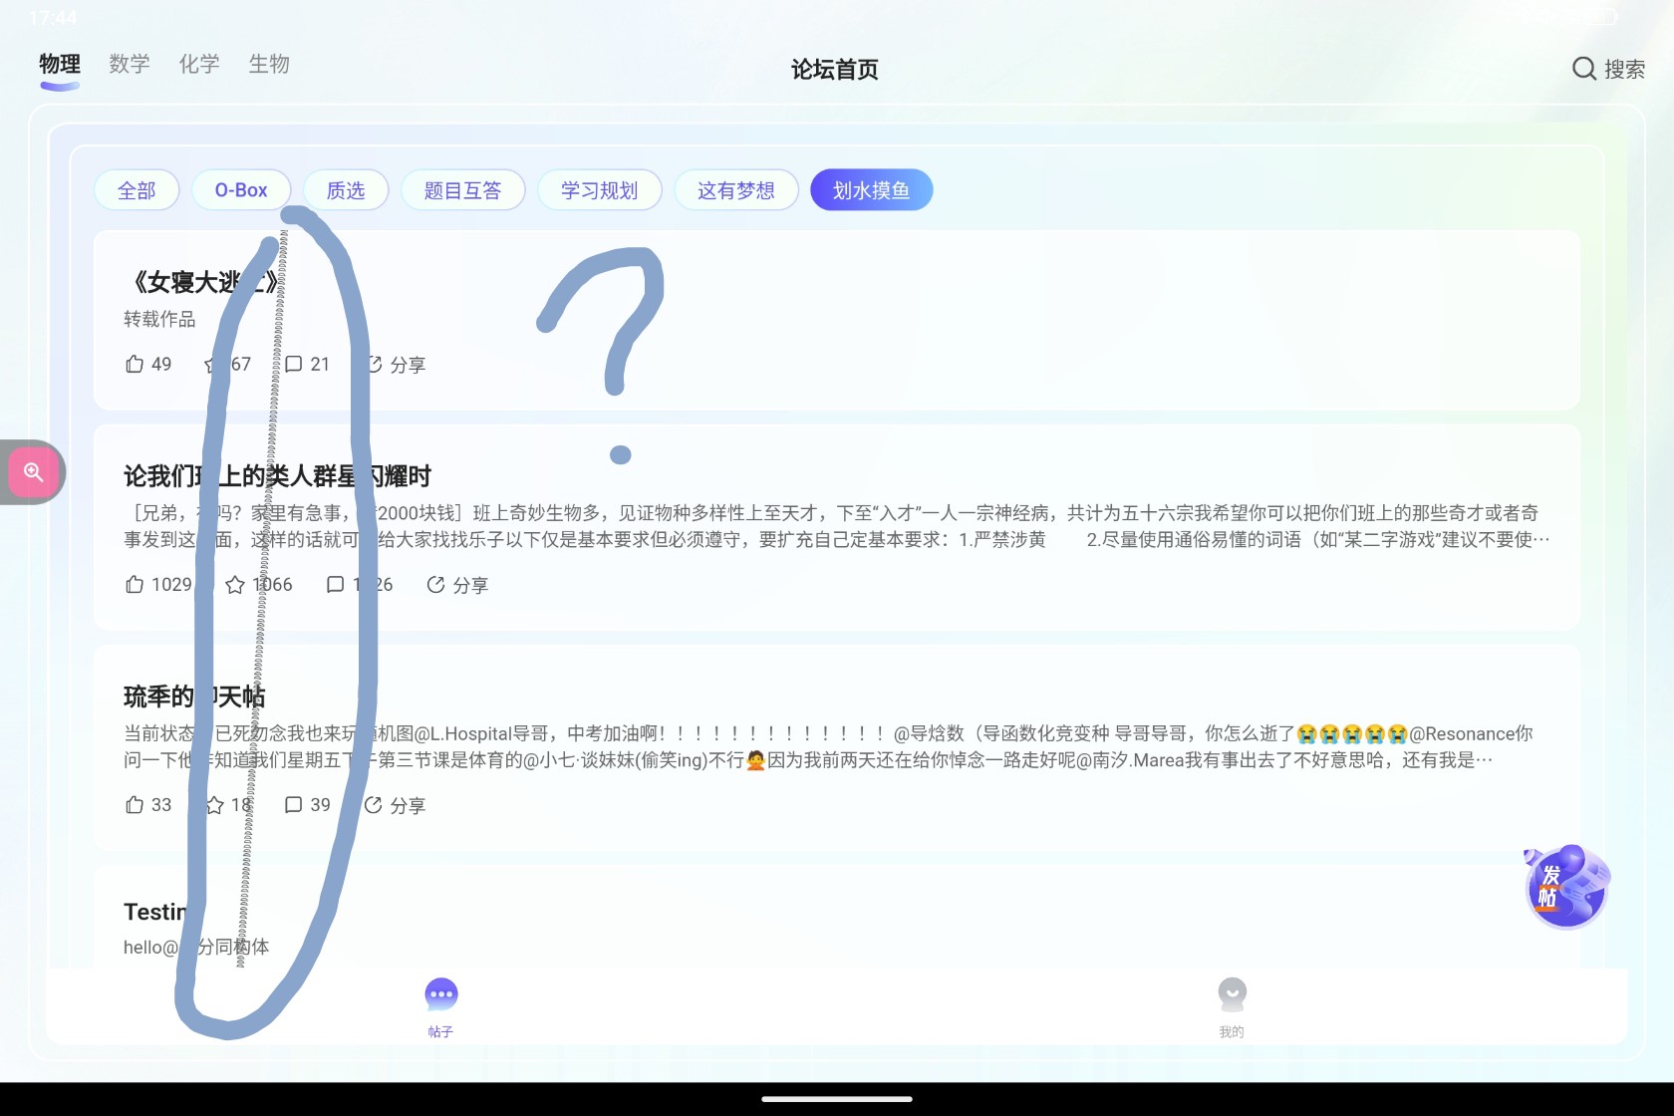This screenshot has height=1116, width=1674.
Task: Select the 质选 category filter
Action: 346,190
